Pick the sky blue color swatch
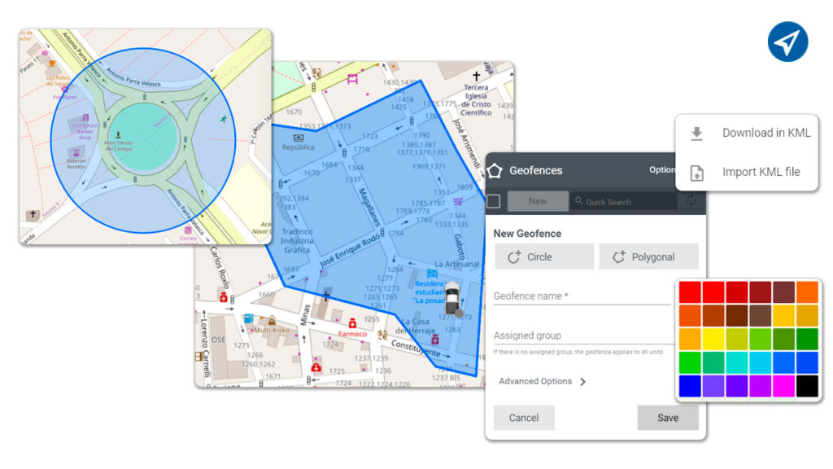This screenshot has height=469, width=833. 761,362
